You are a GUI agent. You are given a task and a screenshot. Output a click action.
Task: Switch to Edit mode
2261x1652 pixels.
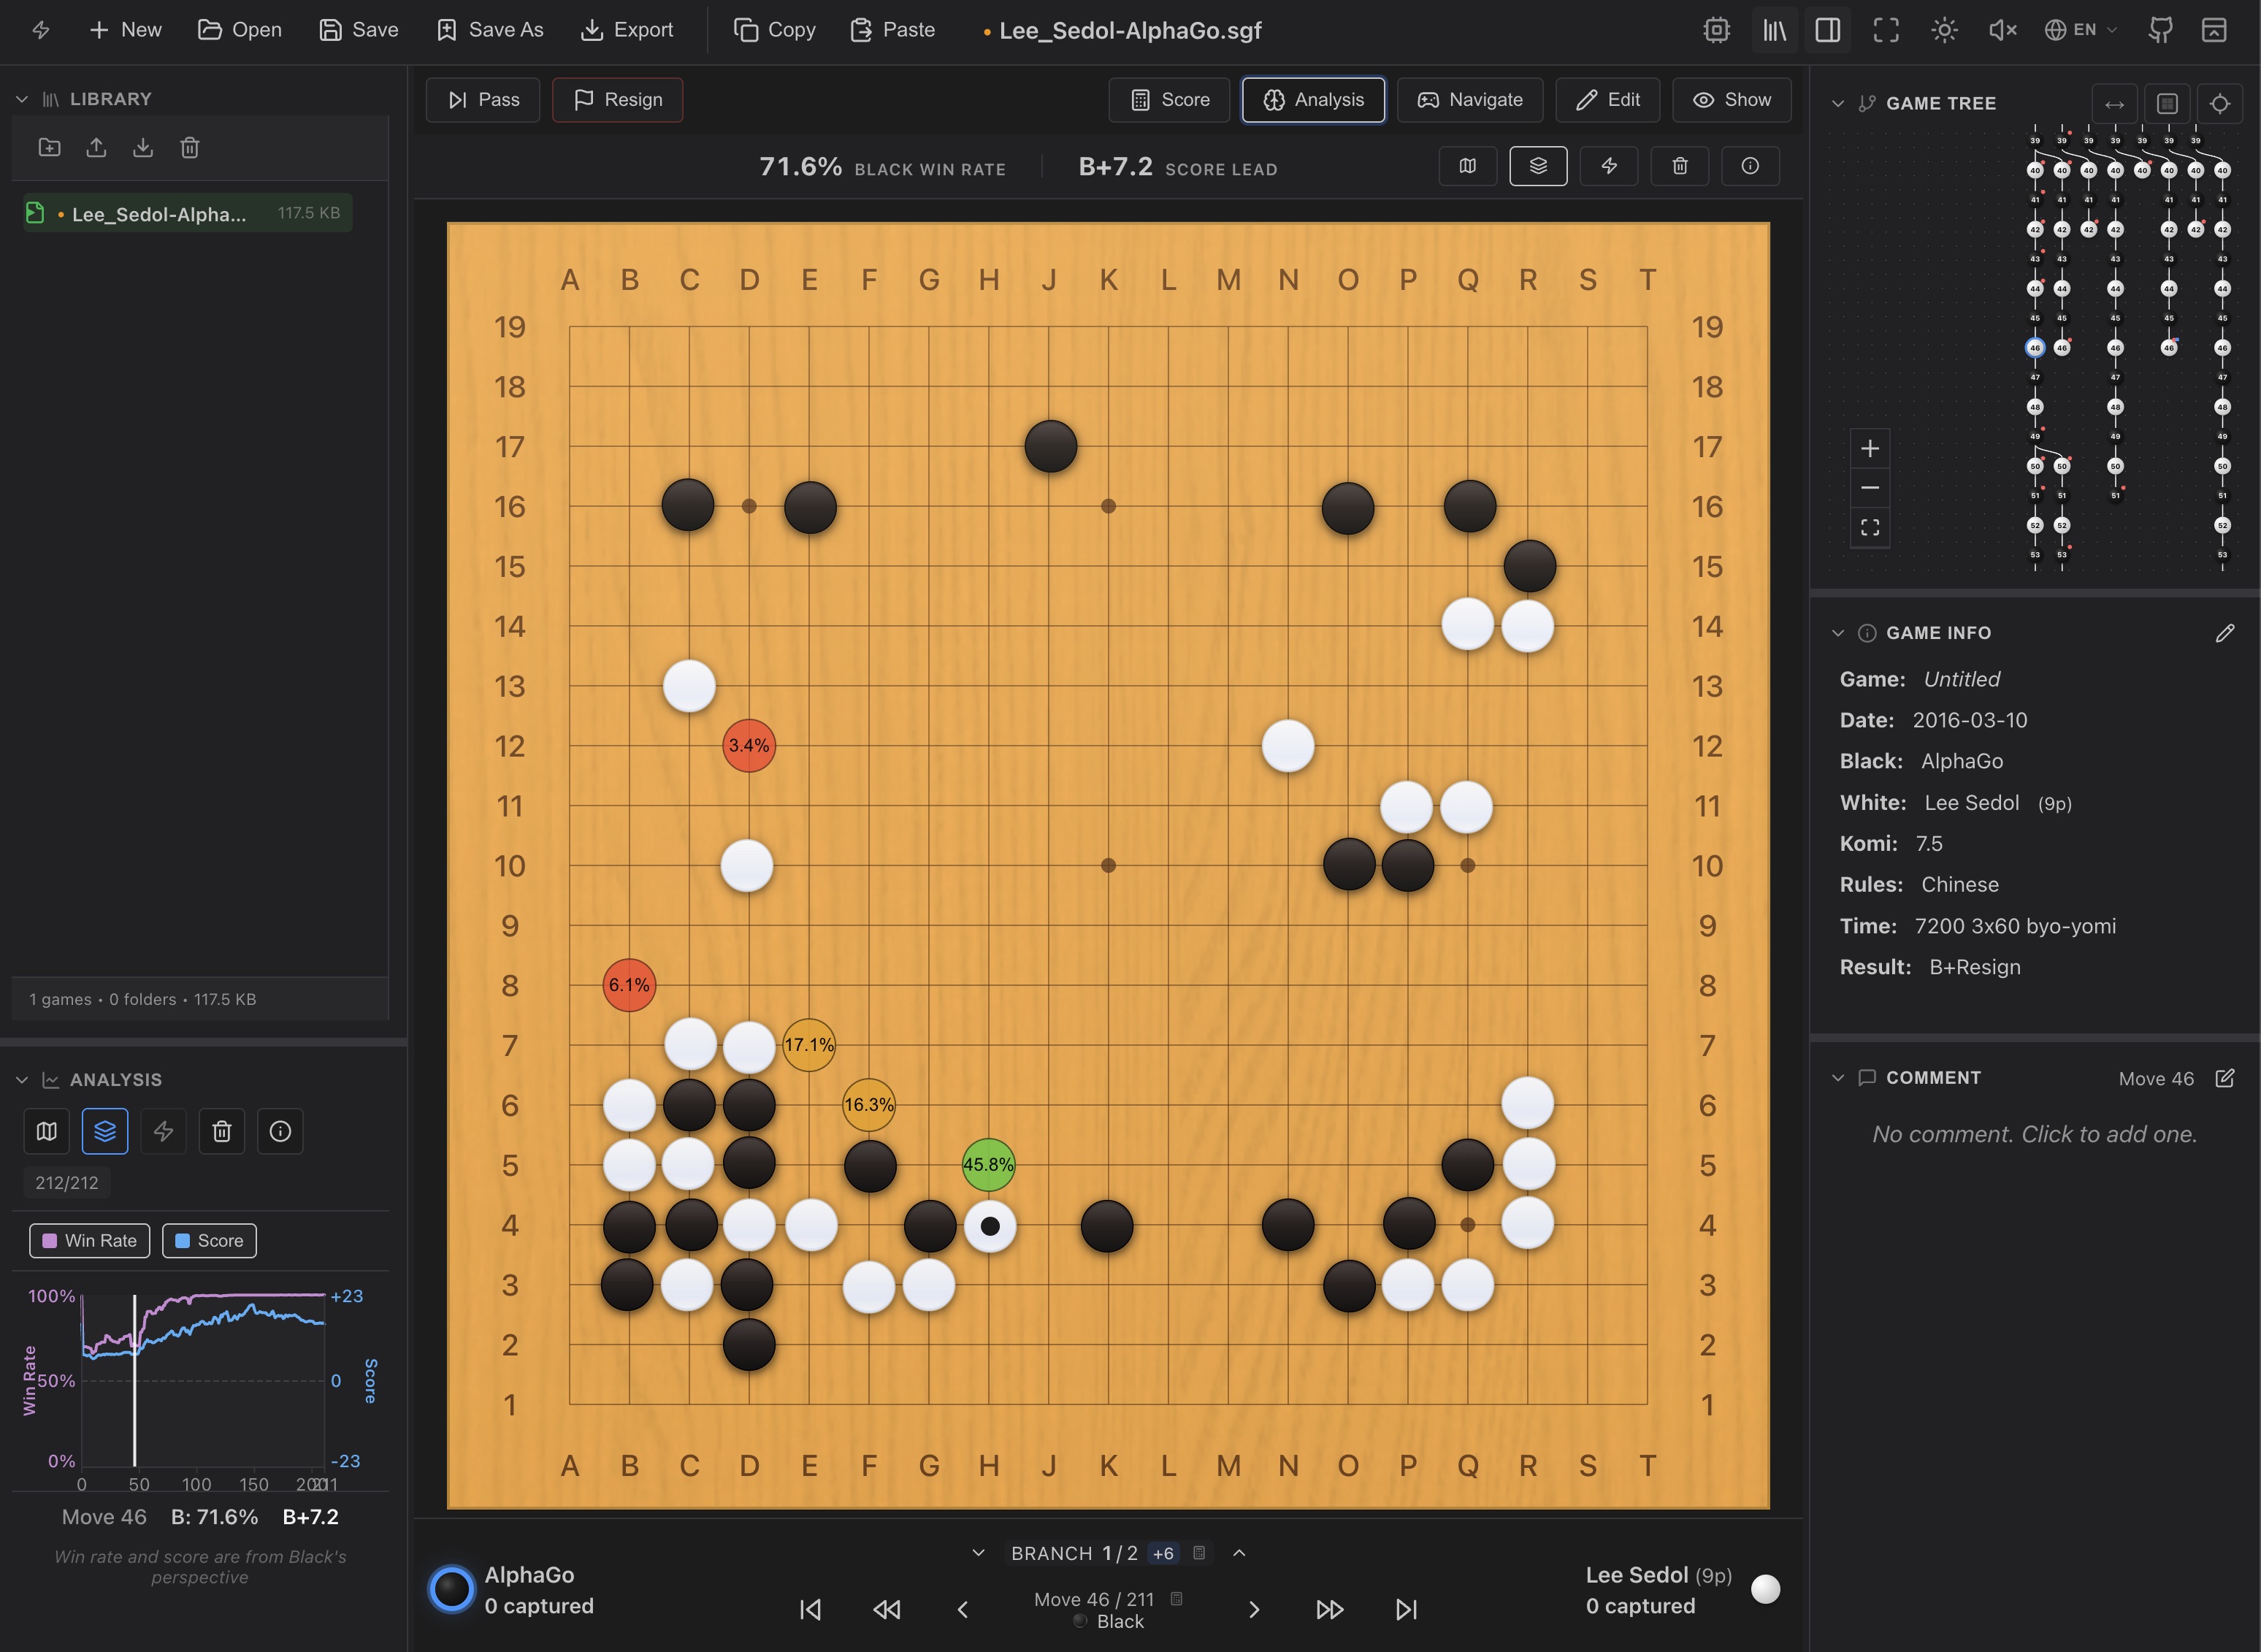pos(1607,100)
